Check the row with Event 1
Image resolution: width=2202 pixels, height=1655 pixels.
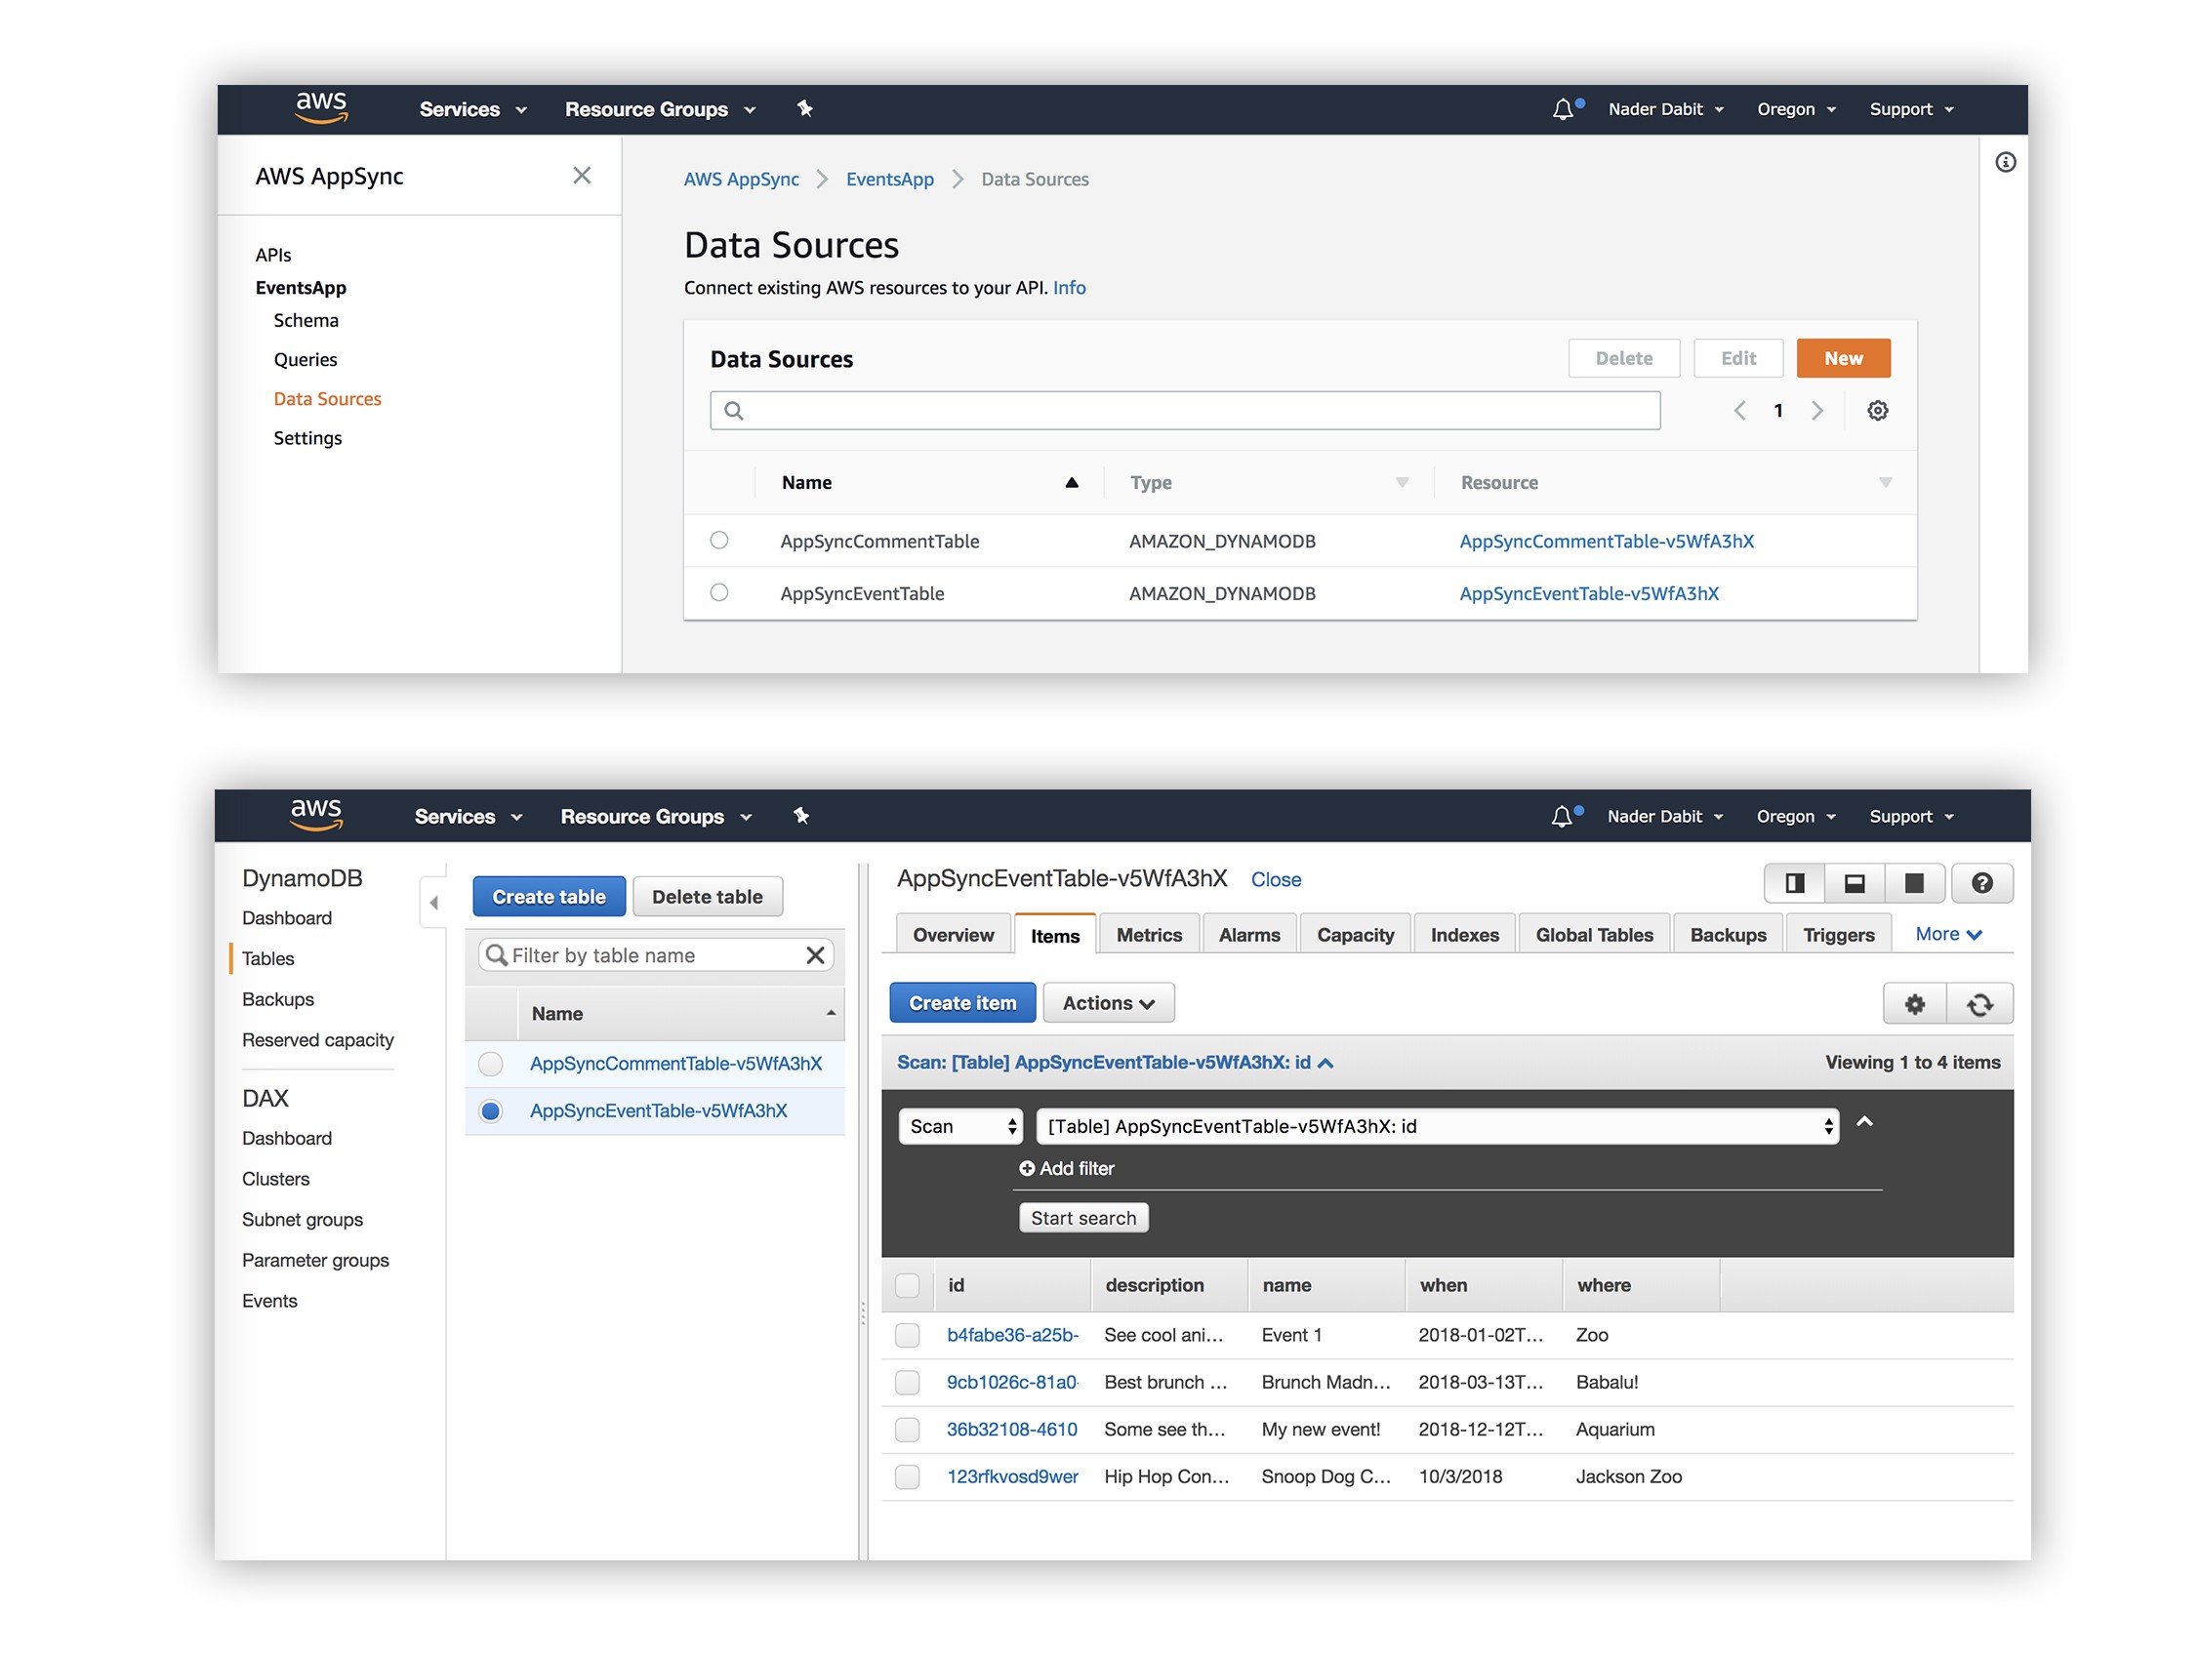907,1336
